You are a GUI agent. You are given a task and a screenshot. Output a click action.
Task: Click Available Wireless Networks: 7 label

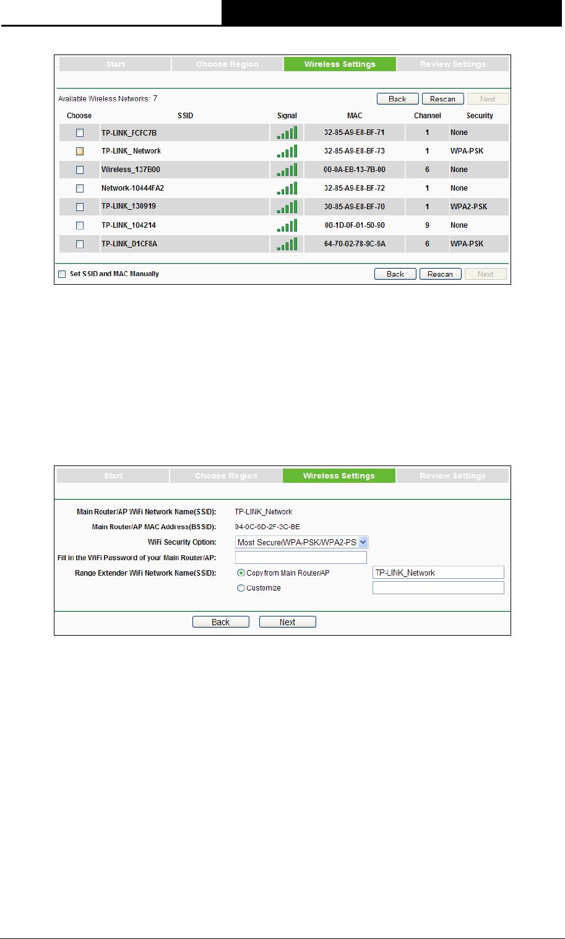point(108,99)
